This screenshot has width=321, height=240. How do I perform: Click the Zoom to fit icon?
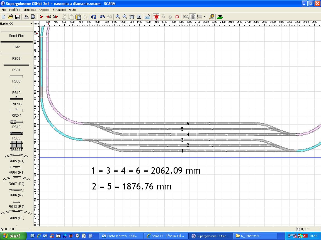[132, 17]
